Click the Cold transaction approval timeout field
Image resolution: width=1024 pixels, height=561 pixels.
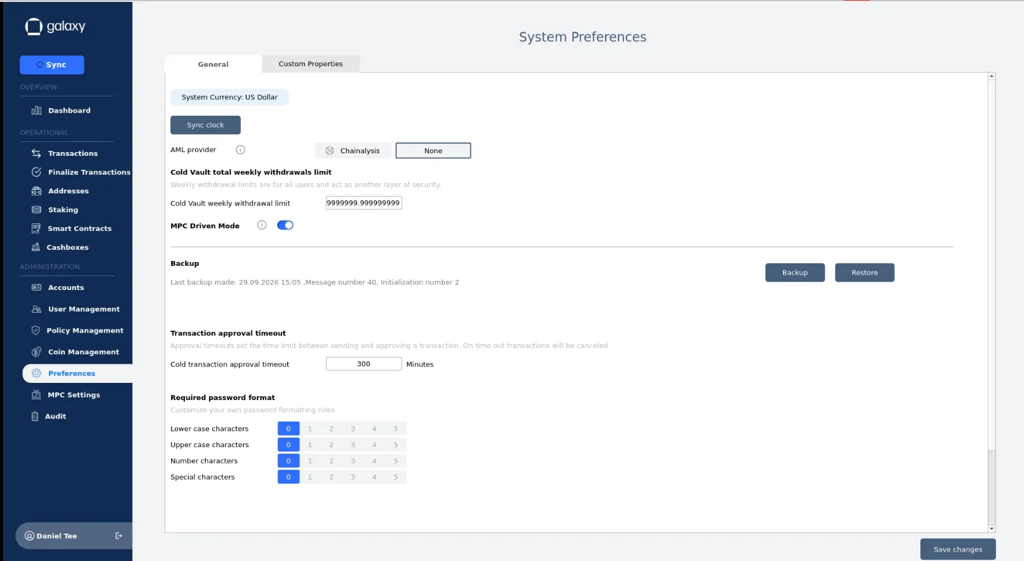364,364
